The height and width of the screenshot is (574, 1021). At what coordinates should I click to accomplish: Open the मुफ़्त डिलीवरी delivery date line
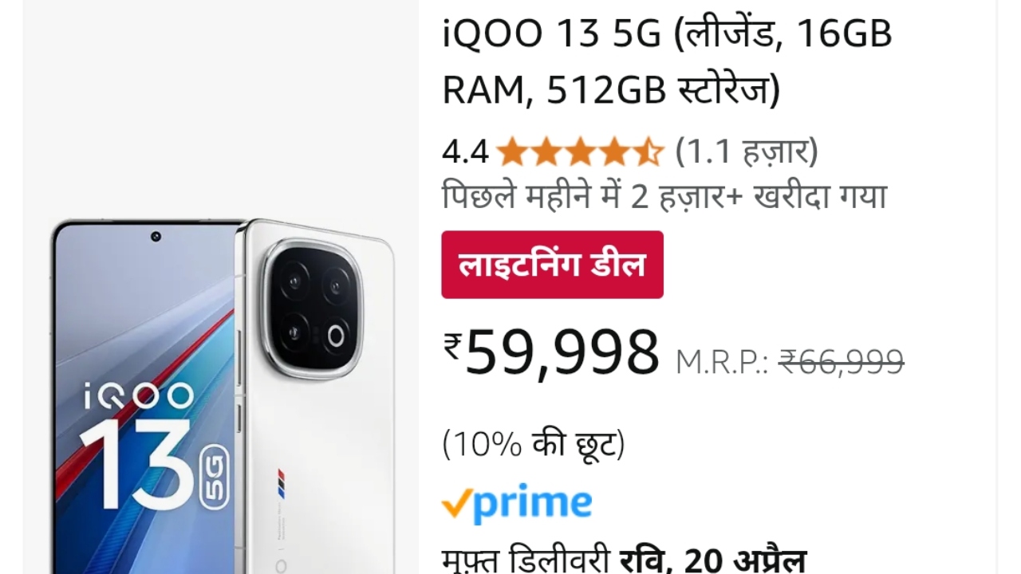tap(625, 560)
